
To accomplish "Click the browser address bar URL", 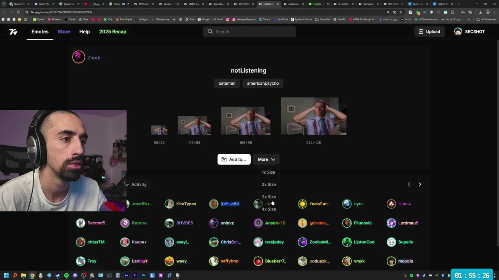I will [x=61, y=12].
